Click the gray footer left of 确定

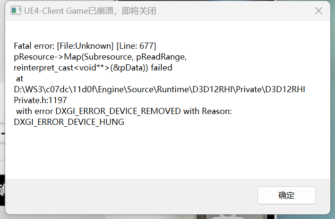click(131, 195)
